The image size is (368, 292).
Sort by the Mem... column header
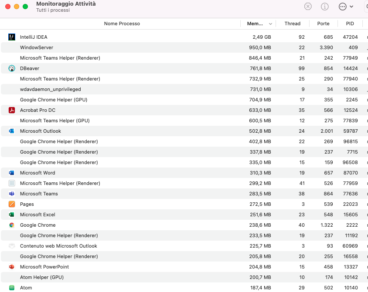coord(258,23)
